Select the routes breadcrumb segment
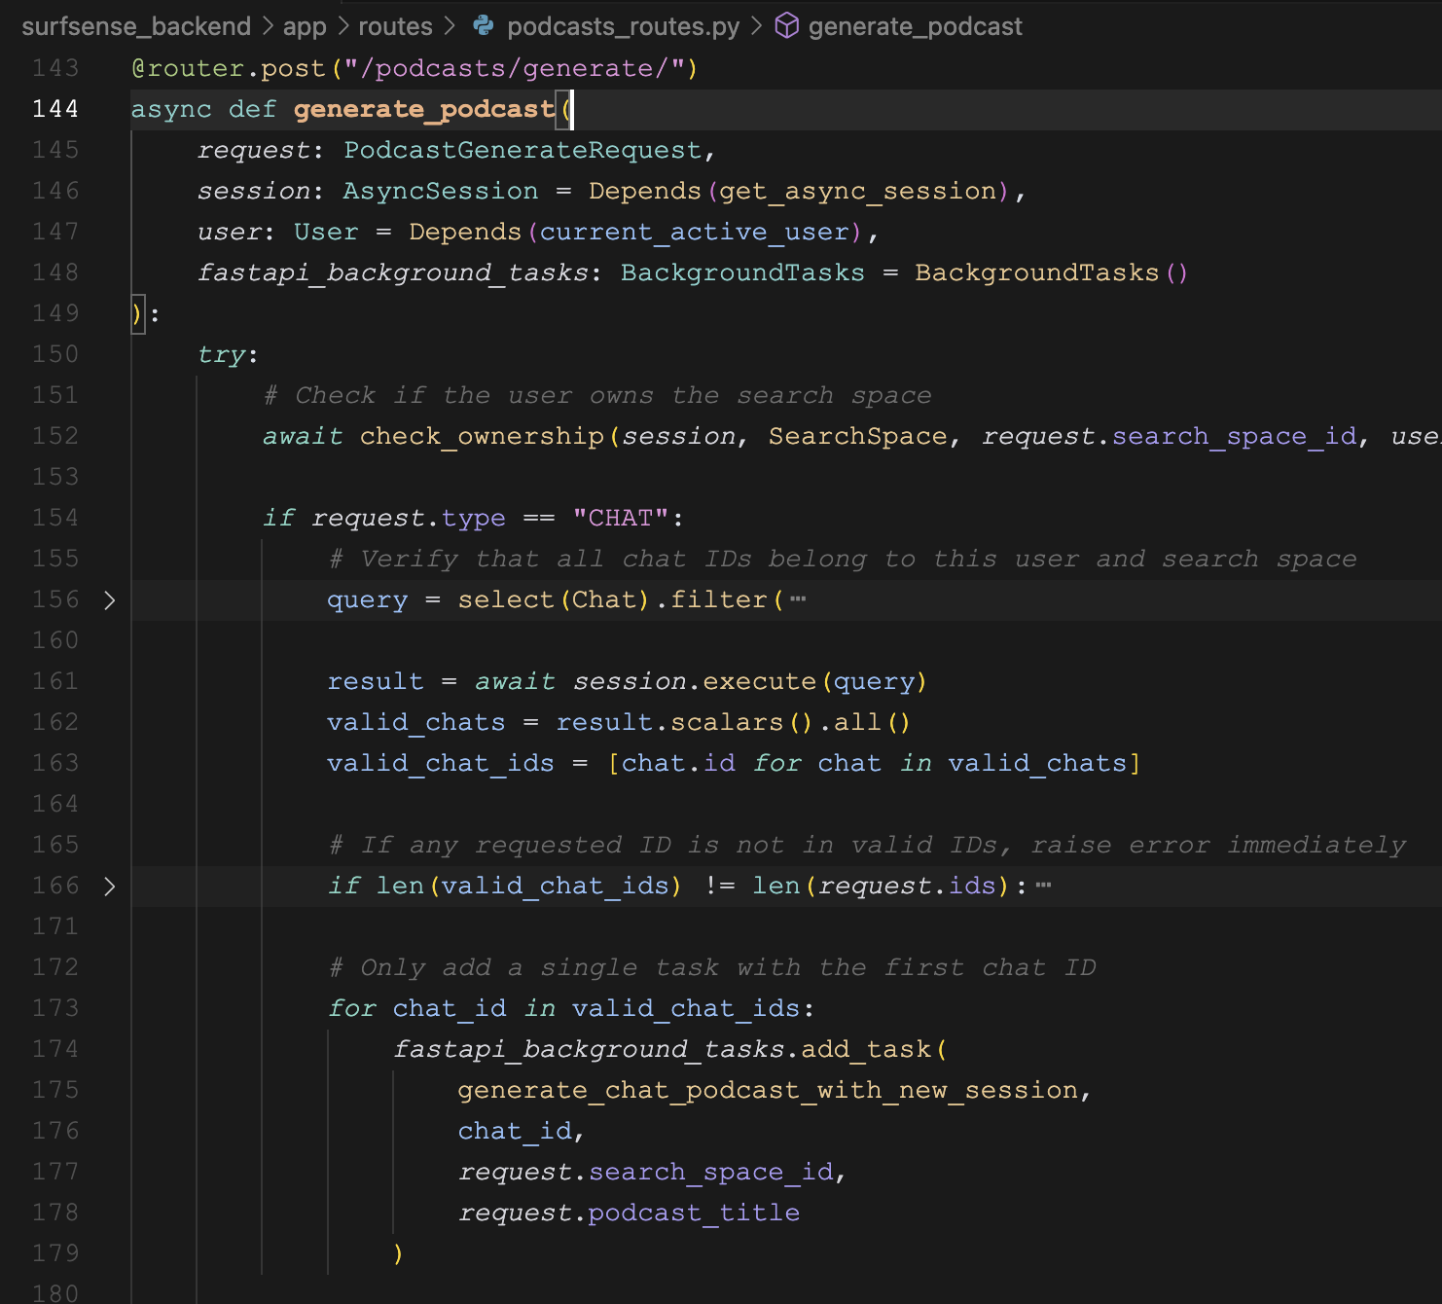The width and height of the screenshot is (1442, 1304). (x=395, y=26)
